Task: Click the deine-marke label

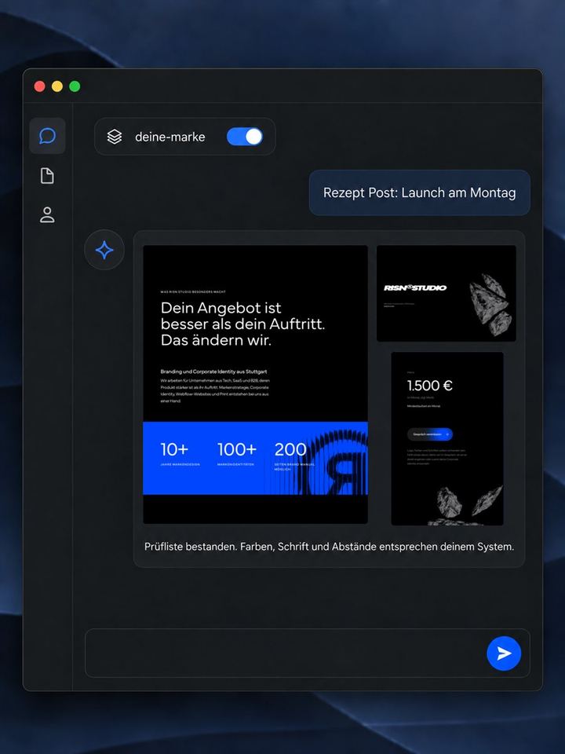Action: point(170,137)
